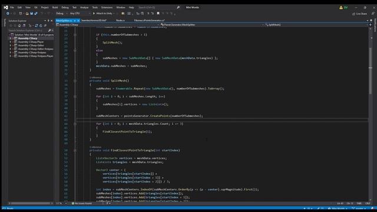Close the MeshSplitter.cs tab
The image size is (377, 212).
click(x=78, y=21)
